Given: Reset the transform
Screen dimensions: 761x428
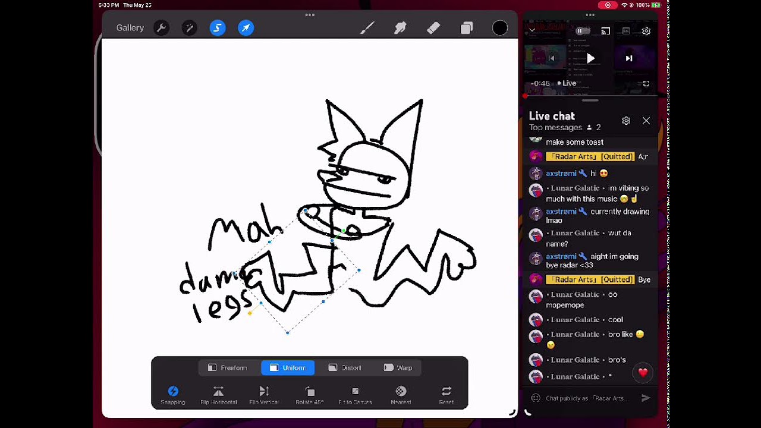Looking at the screenshot, I should 446,395.
